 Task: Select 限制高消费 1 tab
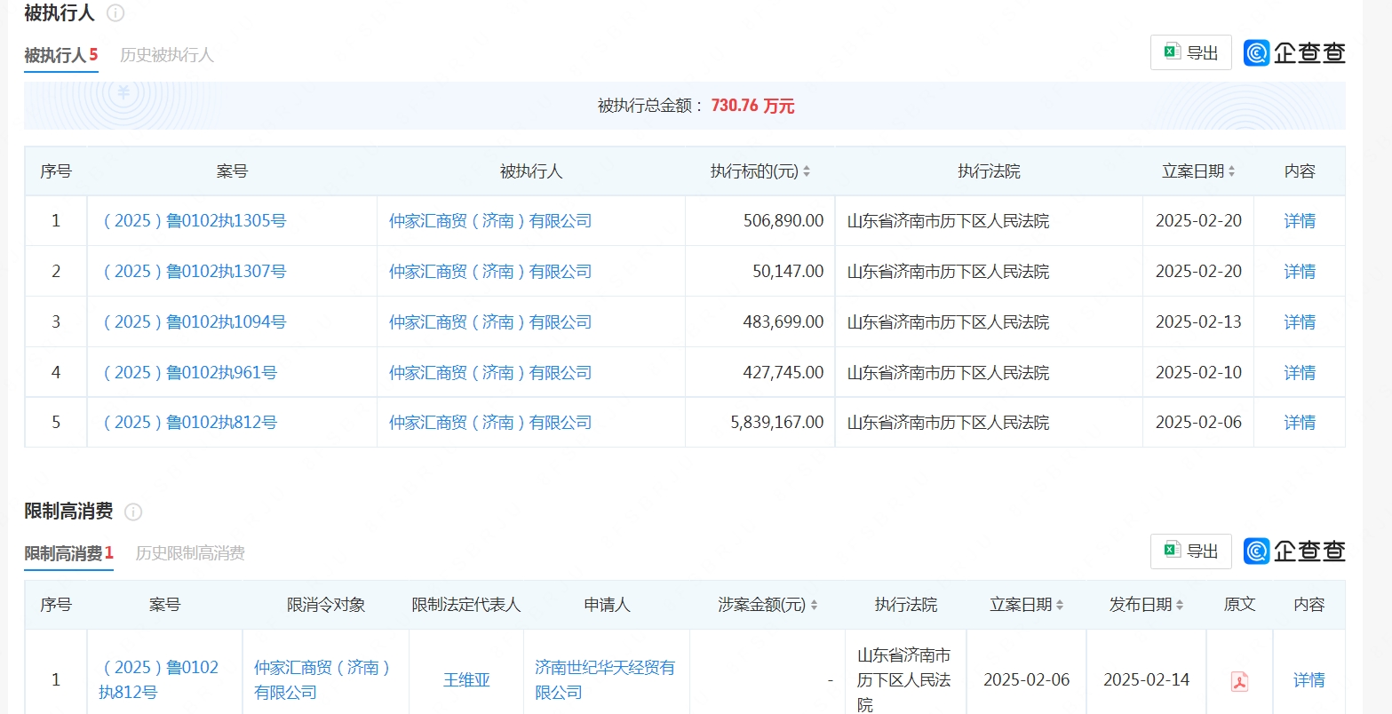68,553
